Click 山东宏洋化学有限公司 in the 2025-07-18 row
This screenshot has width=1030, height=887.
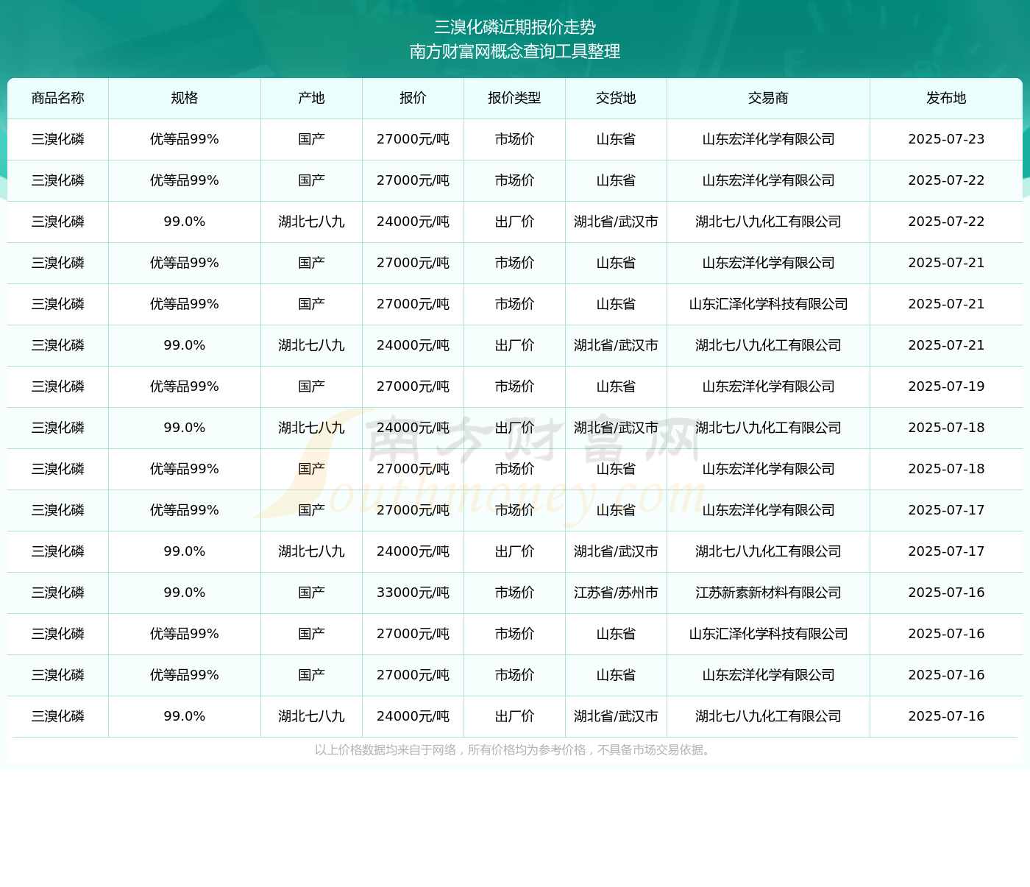(769, 469)
